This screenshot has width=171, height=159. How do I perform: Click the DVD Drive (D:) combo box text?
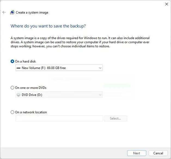pos(32,95)
